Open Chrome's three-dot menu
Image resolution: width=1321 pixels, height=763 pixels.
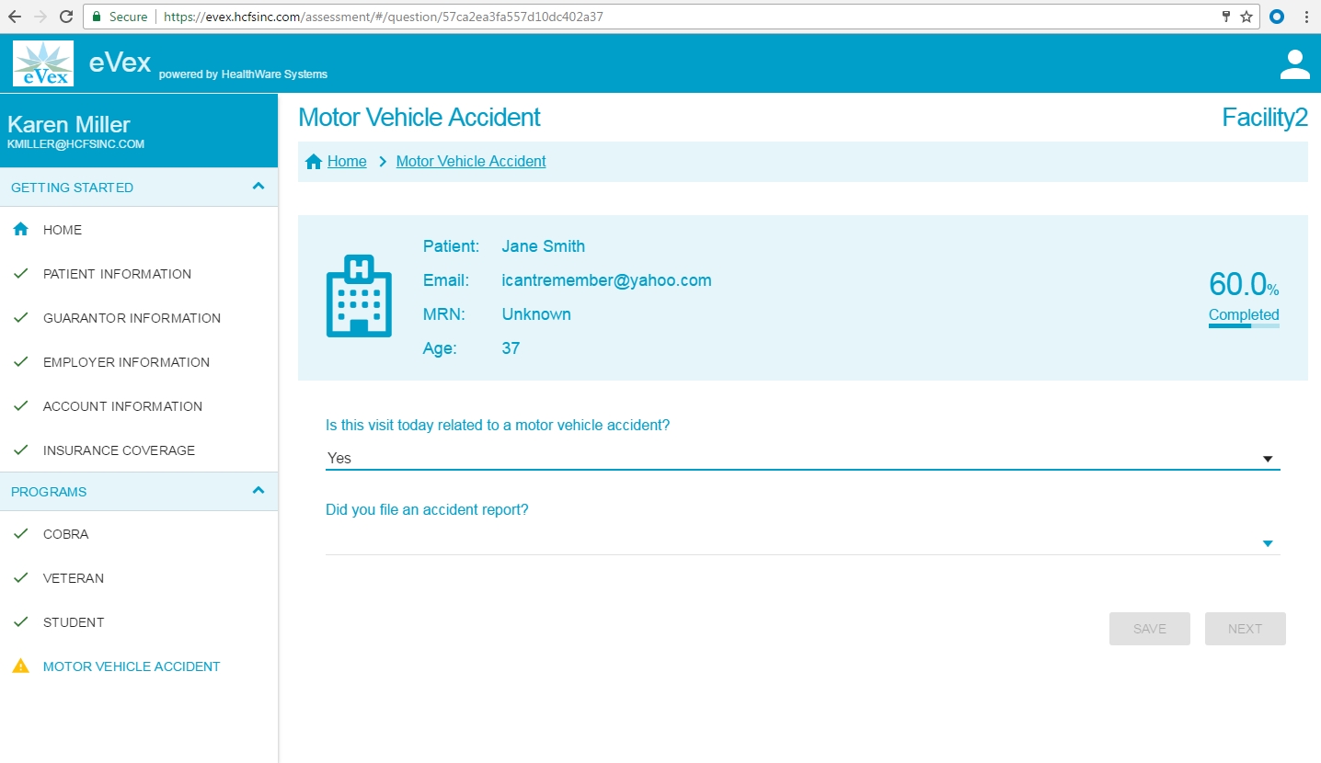[1306, 17]
